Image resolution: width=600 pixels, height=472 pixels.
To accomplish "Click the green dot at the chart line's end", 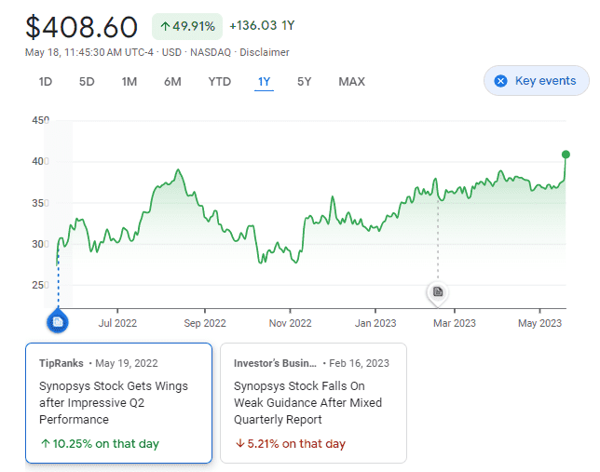I will click(x=566, y=155).
